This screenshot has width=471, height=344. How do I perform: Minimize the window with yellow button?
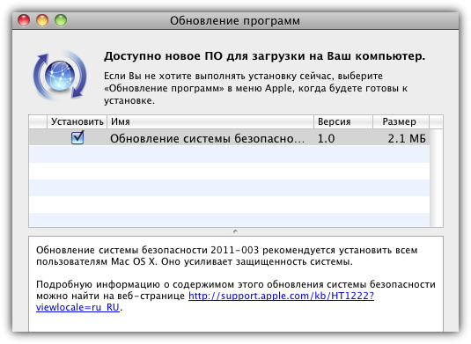pos(42,20)
